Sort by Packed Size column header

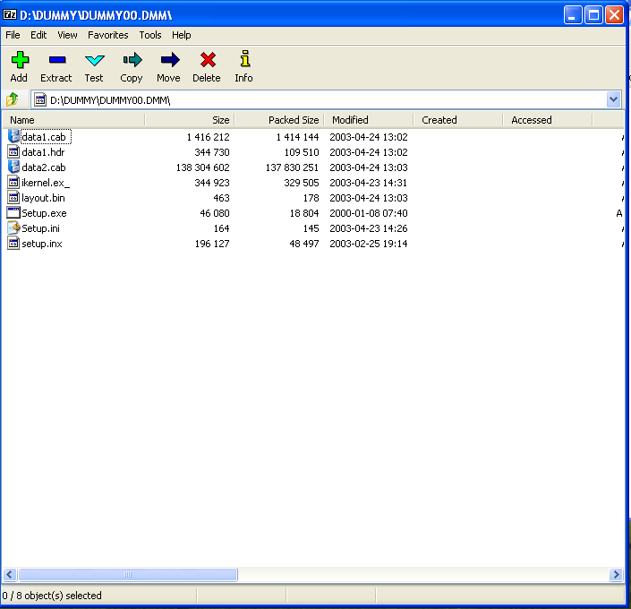[293, 120]
